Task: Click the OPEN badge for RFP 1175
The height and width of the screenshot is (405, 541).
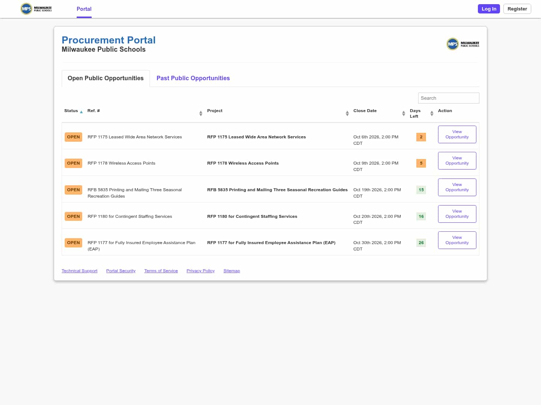Action: pyautogui.click(x=74, y=137)
